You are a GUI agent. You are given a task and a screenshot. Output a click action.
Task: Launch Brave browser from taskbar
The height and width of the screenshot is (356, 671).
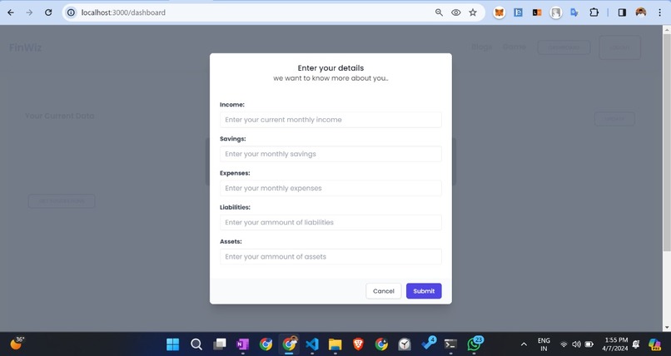point(358,344)
